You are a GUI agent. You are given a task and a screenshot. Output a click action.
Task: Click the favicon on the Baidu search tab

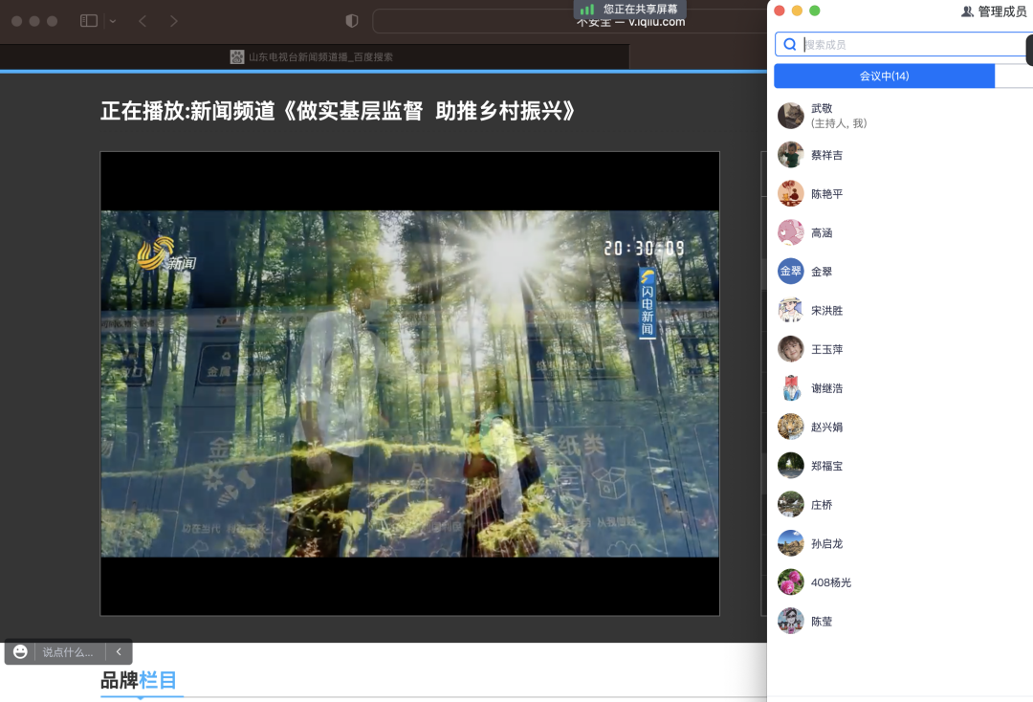[x=236, y=57]
